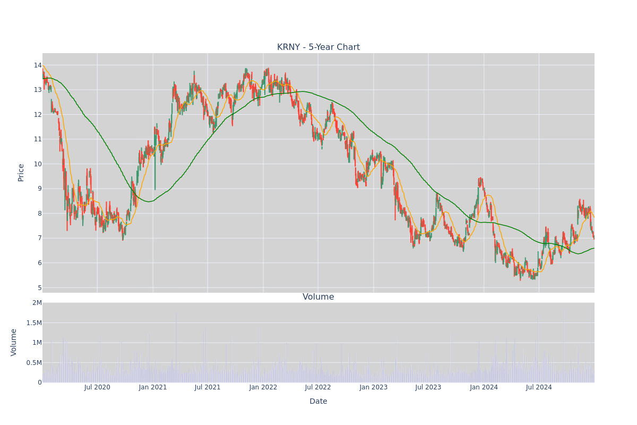Click the volume tick label "0"
The image size is (637, 425).
point(40,382)
